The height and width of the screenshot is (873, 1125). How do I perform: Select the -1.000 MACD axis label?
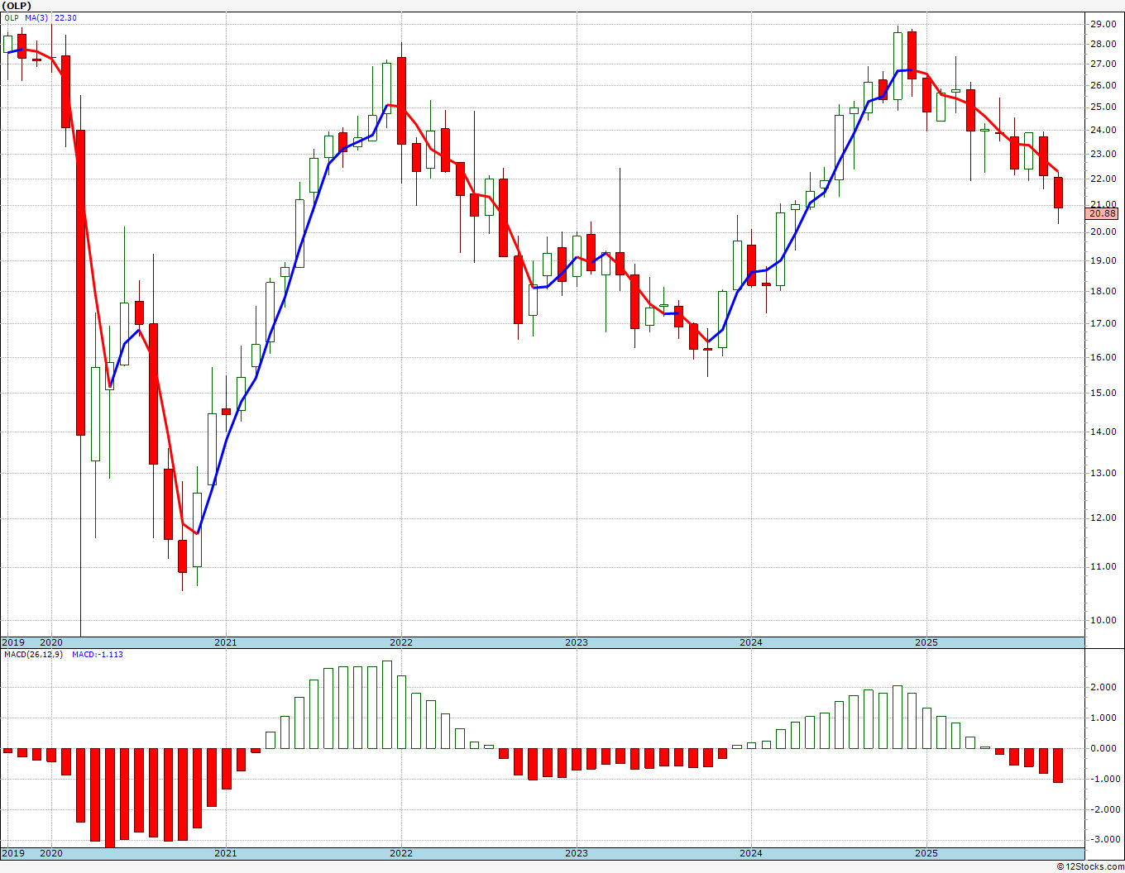click(x=1104, y=779)
